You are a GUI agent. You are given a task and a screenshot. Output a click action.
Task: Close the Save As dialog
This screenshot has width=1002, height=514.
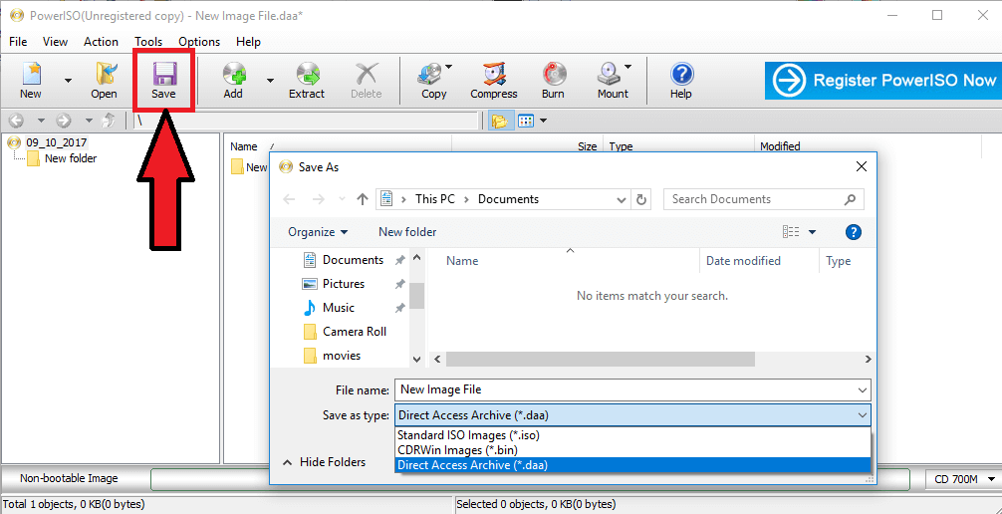click(x=861, y=167)
